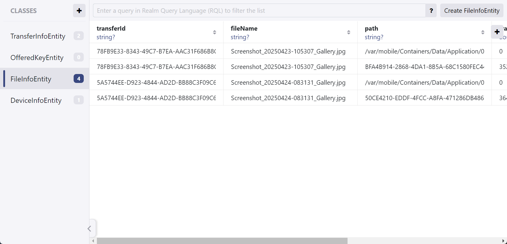The height and width of the screenshot is (244, 507).
Task: Select the Screenshot_20250424-083131_Gallery.jpg cell in the last row
Action: pos(288,98)
